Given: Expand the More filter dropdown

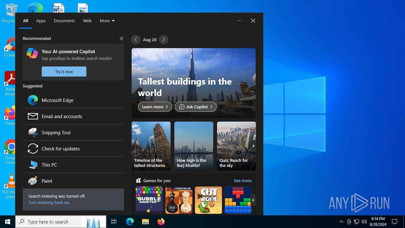Looking at the screenshot, I should [107, 21].
